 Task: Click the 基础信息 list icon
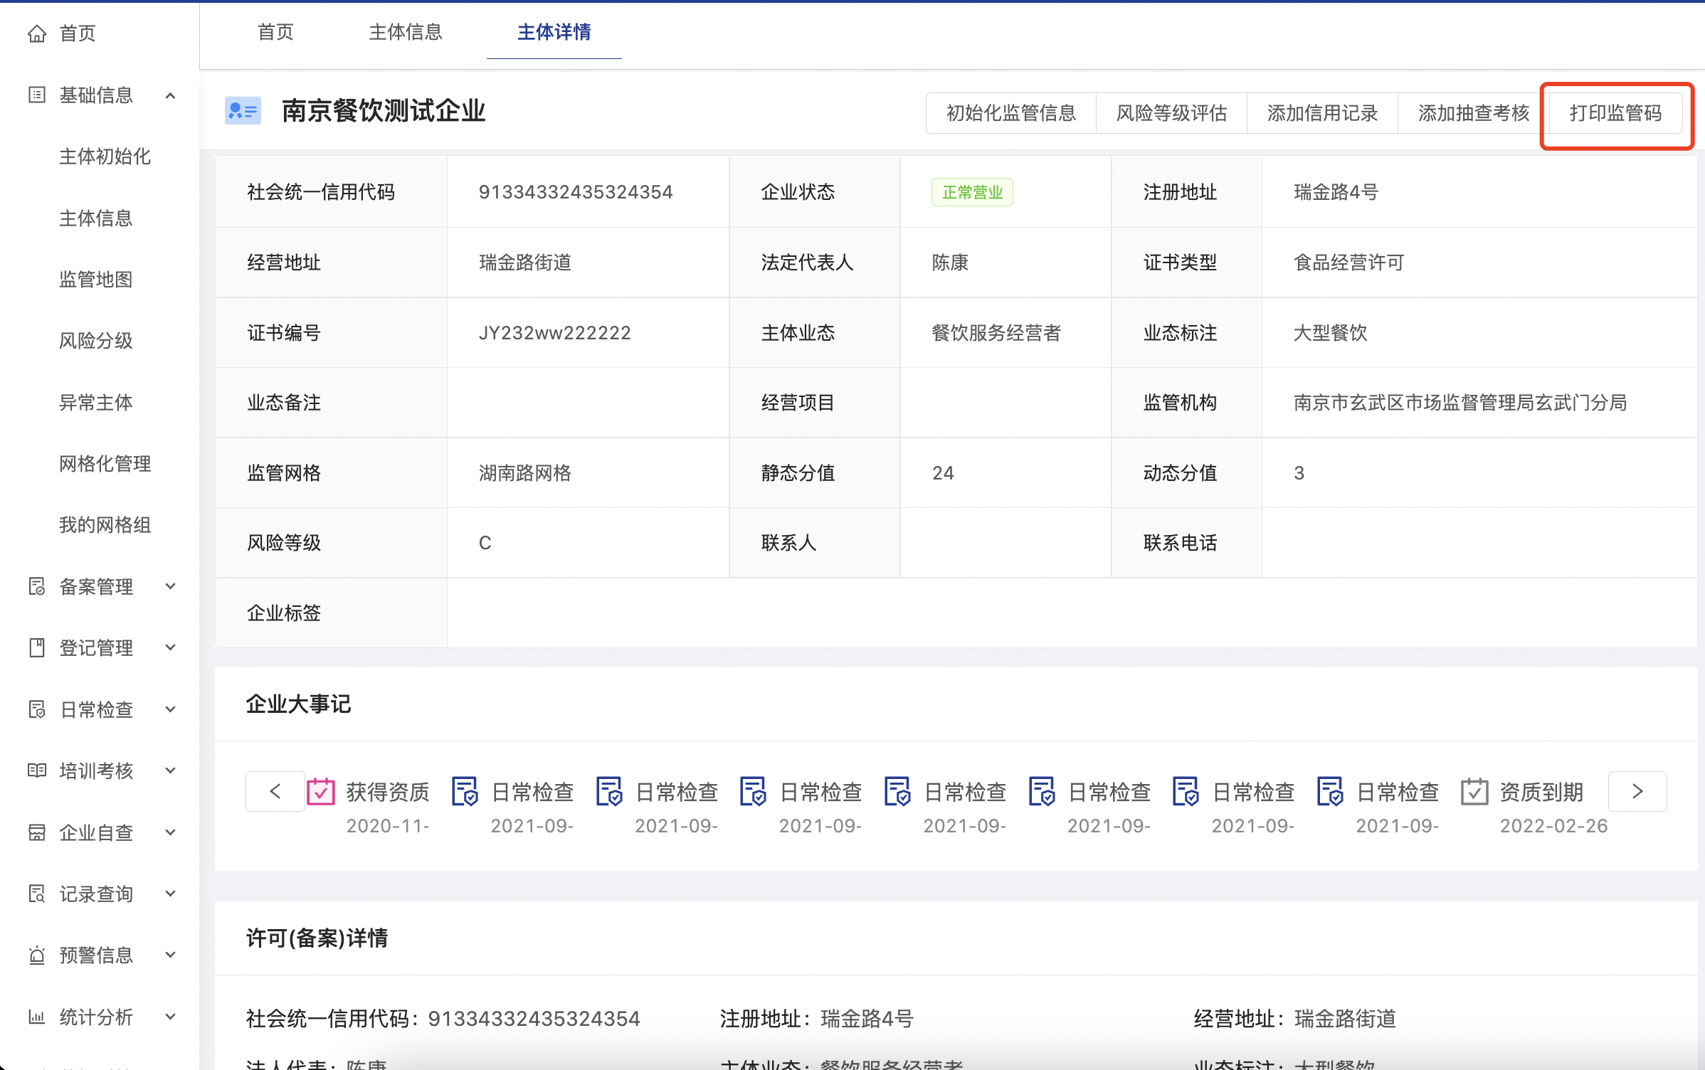point(37,95)
